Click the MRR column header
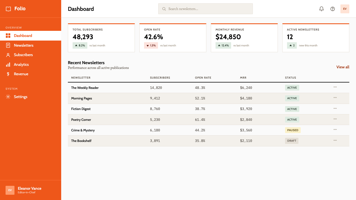The image size is (356, 200). pos(243,78)
